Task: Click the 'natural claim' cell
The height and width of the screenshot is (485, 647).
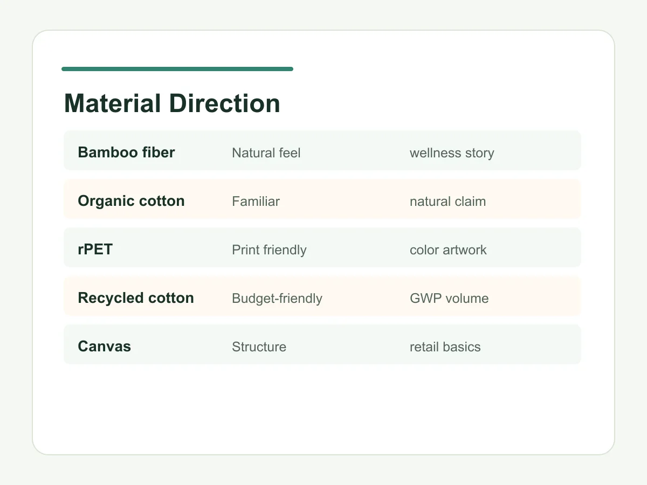Action: coord(448,202)
